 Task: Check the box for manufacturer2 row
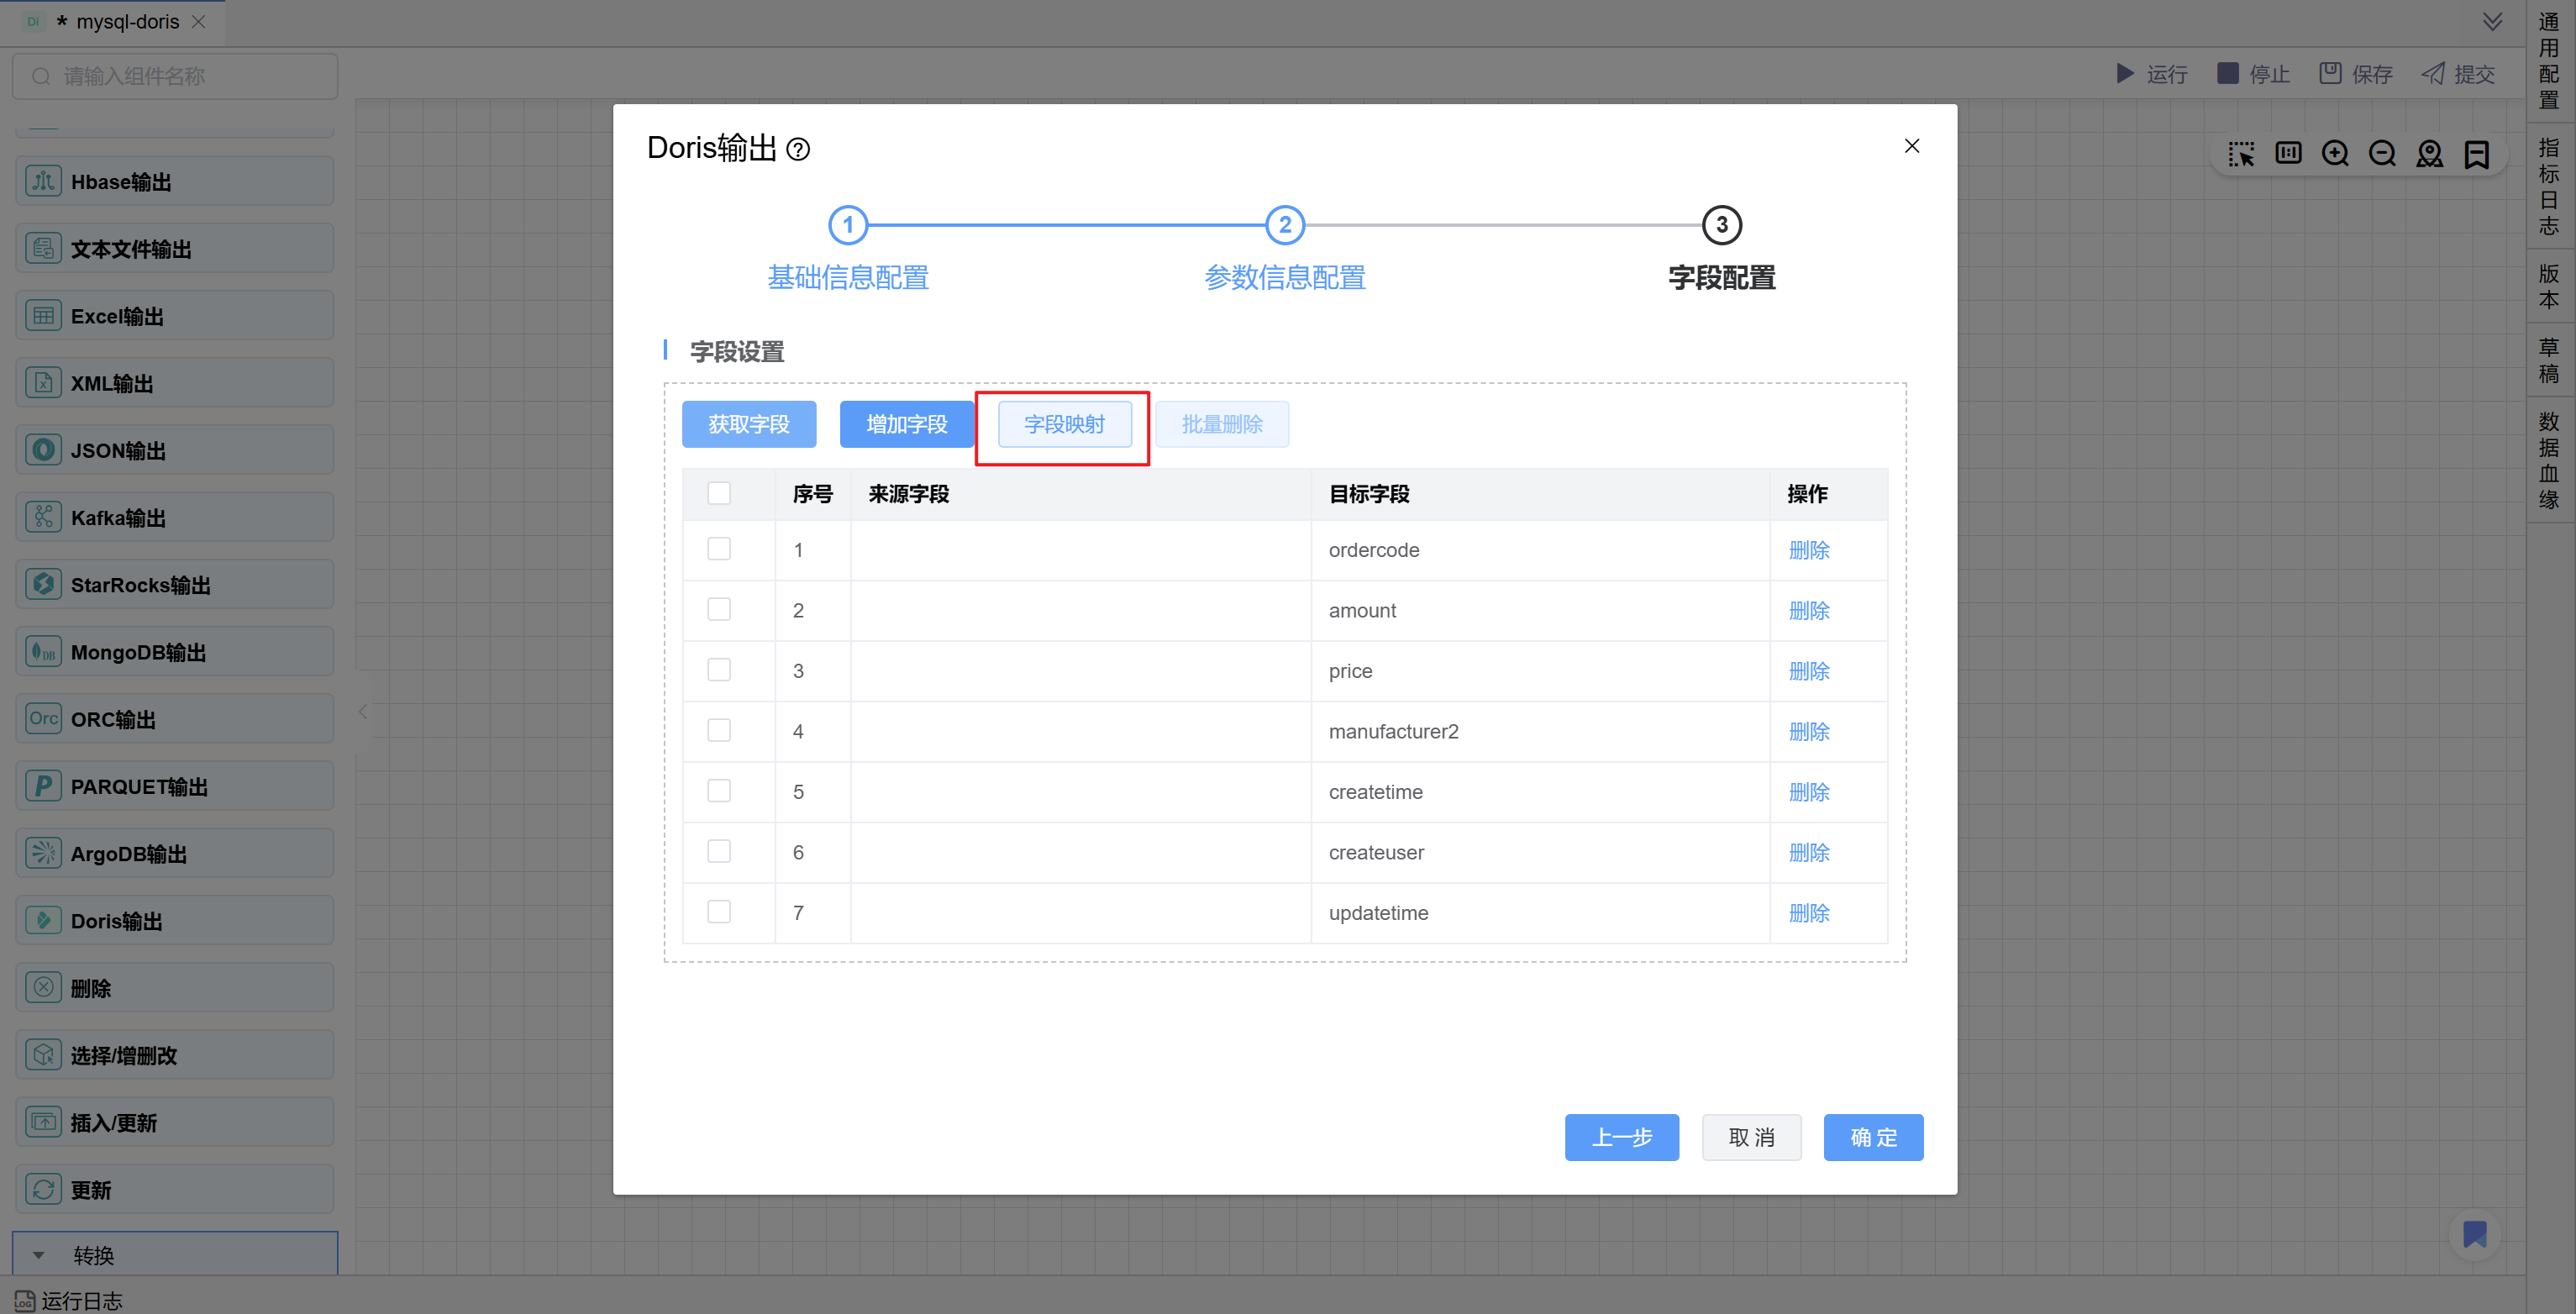tap(718, 730)
